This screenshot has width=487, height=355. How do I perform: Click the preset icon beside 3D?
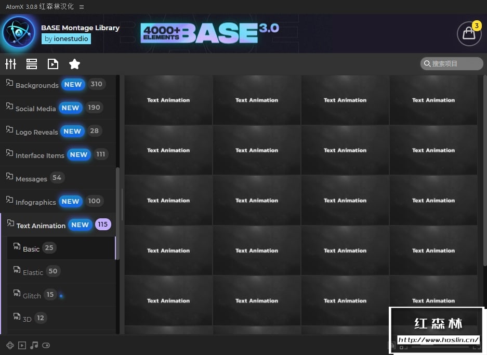(x=17, y=316)
